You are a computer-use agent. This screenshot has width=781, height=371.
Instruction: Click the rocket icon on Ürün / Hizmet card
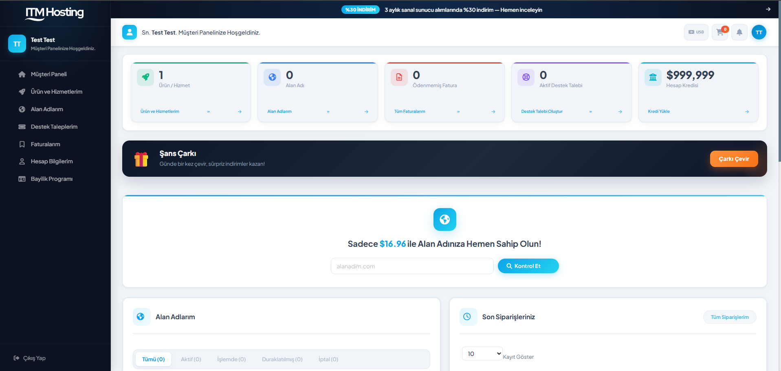(145, 77)
